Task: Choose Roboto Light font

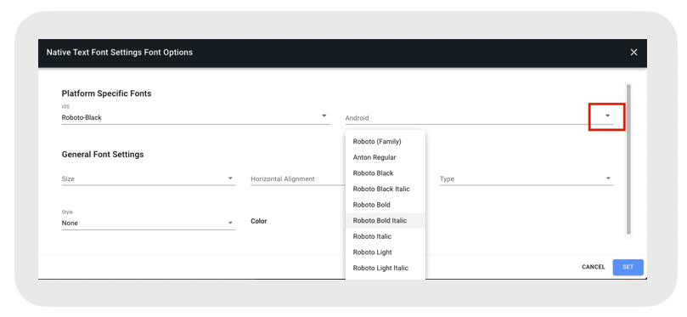Action: 386,252
